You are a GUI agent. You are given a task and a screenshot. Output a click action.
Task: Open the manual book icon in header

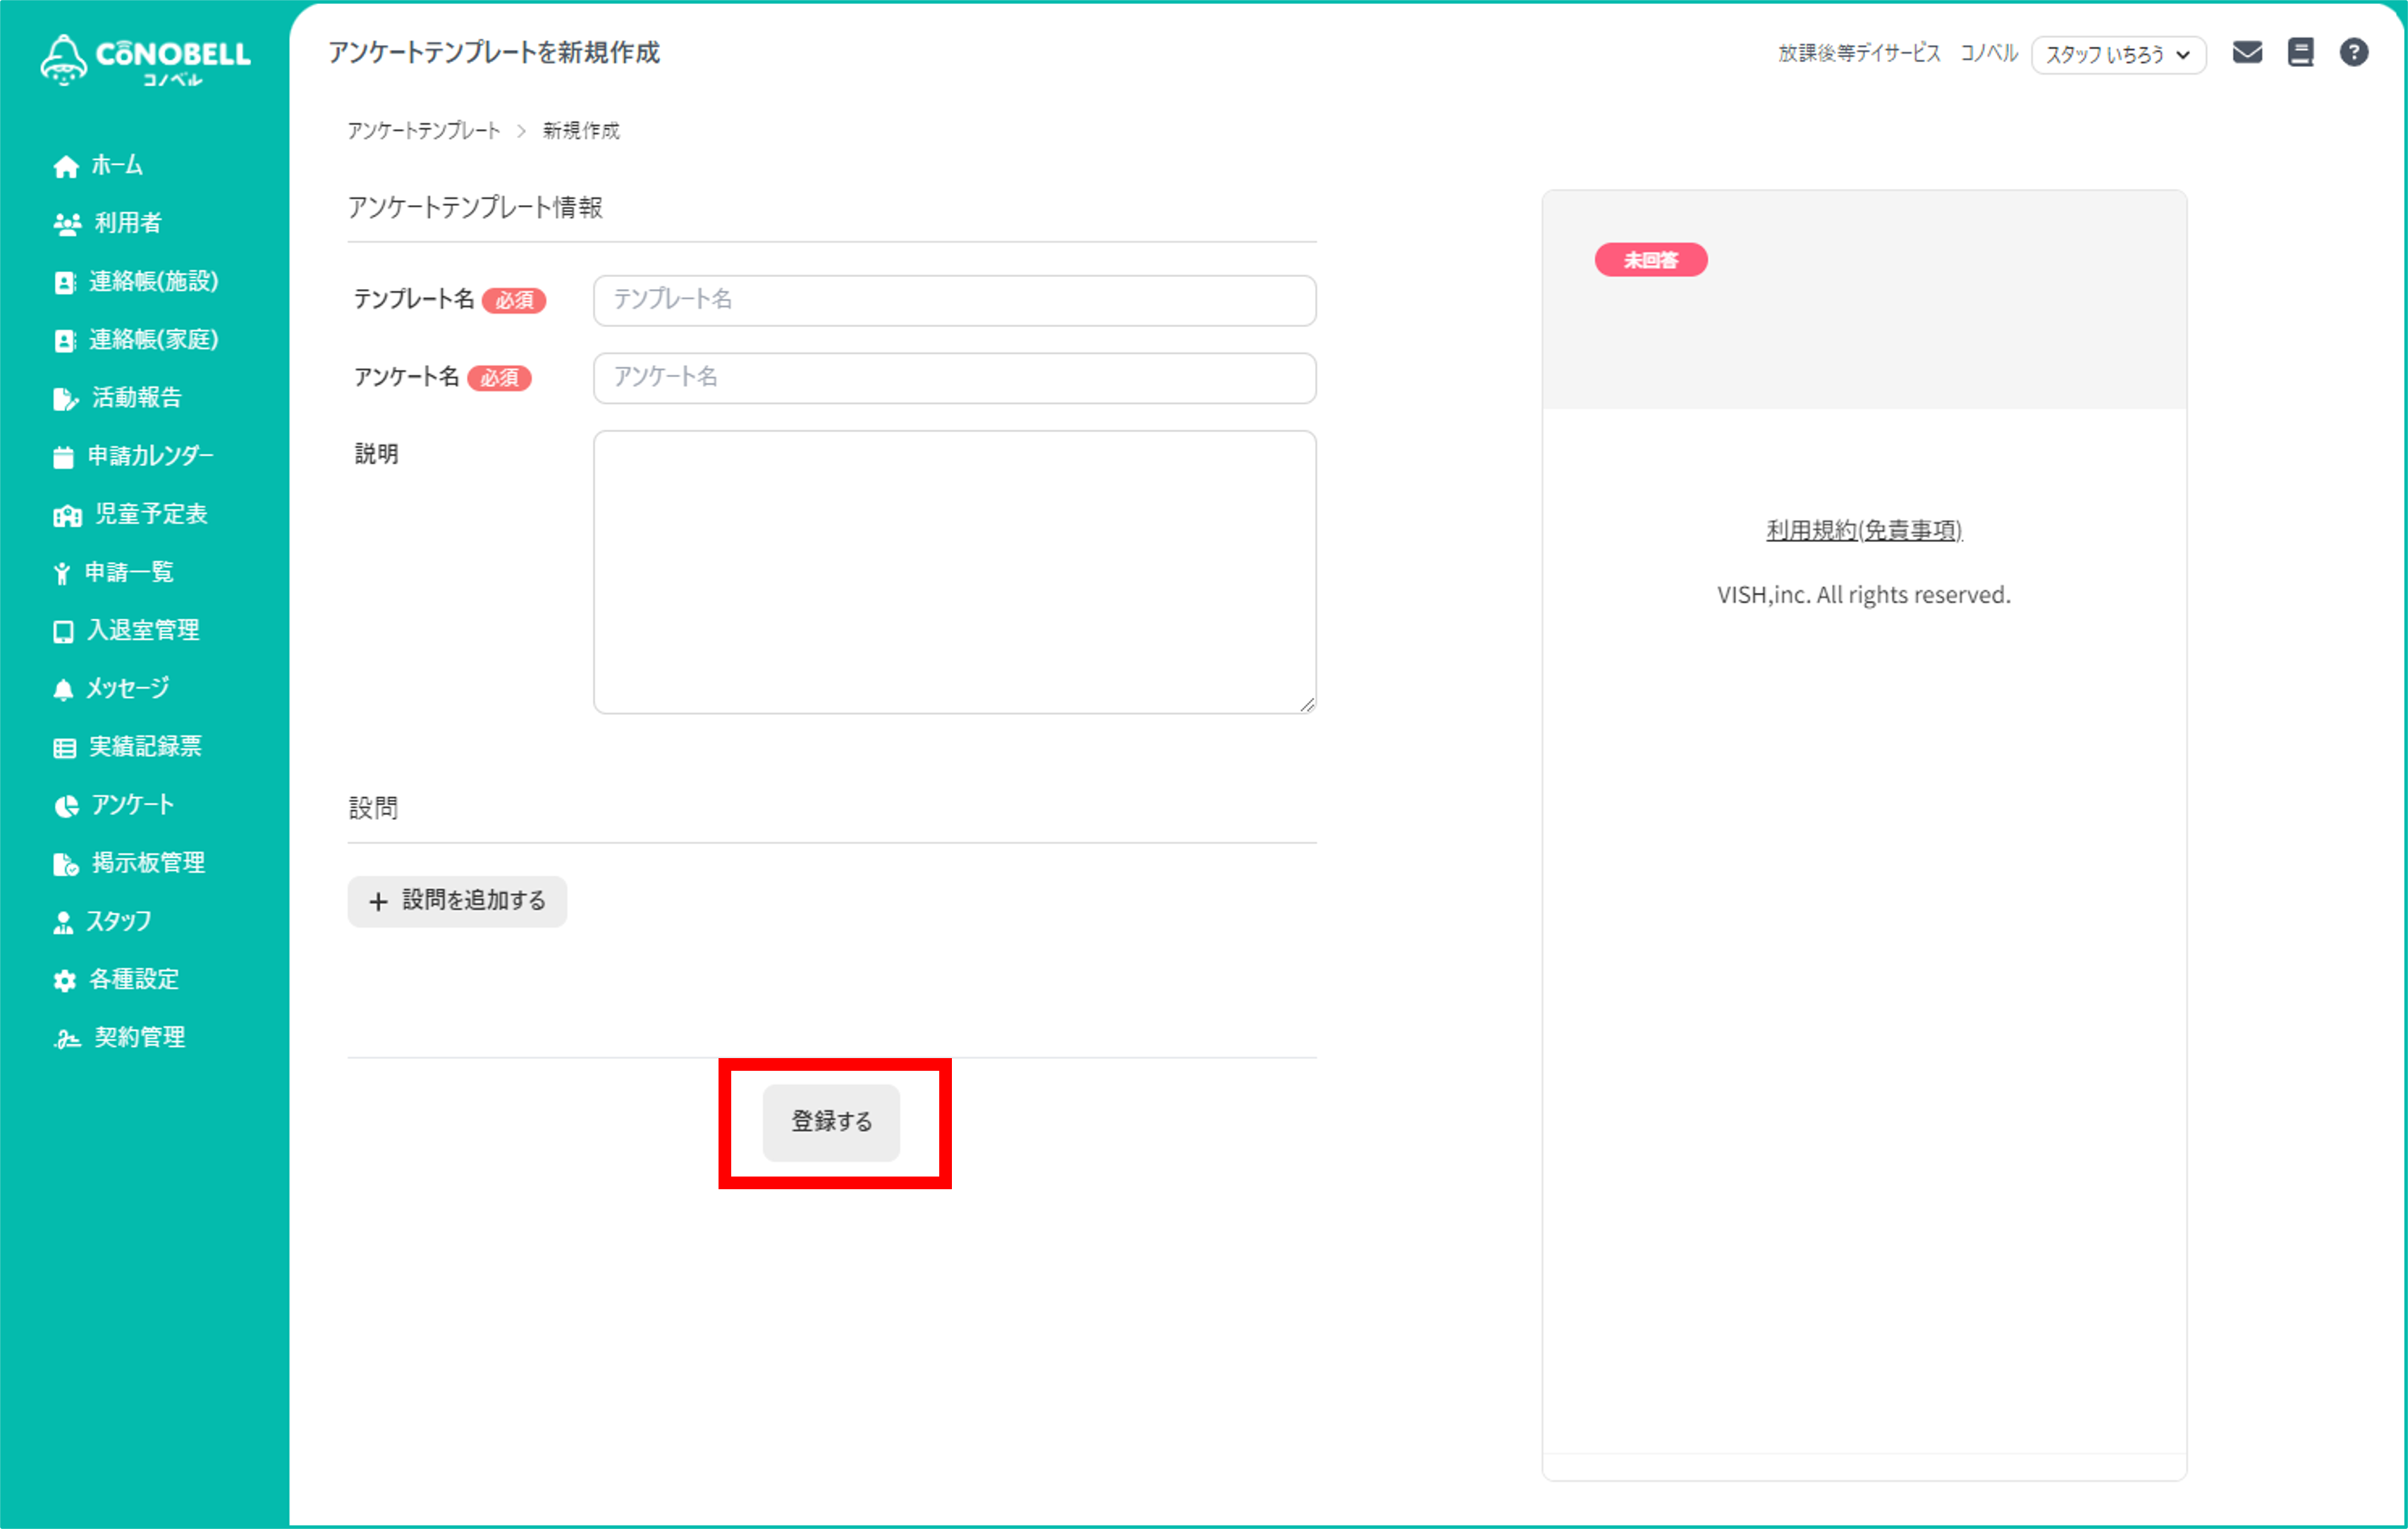coord(2300,52)
